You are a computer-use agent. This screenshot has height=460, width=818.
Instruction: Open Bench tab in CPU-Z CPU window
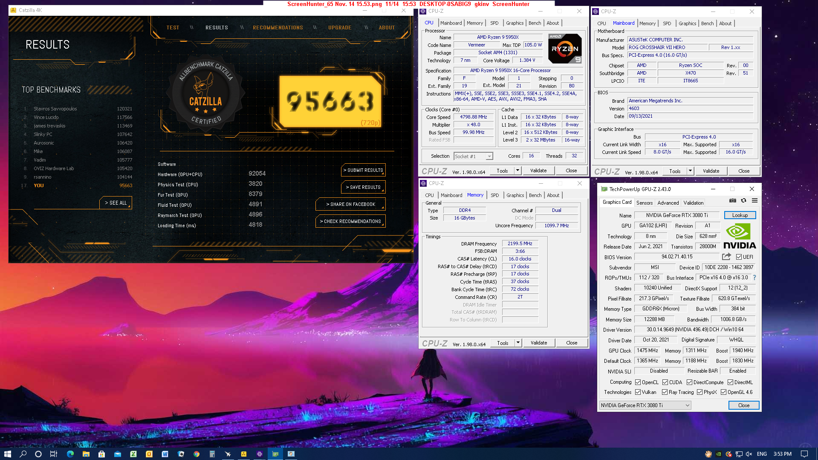click(535, 23)
